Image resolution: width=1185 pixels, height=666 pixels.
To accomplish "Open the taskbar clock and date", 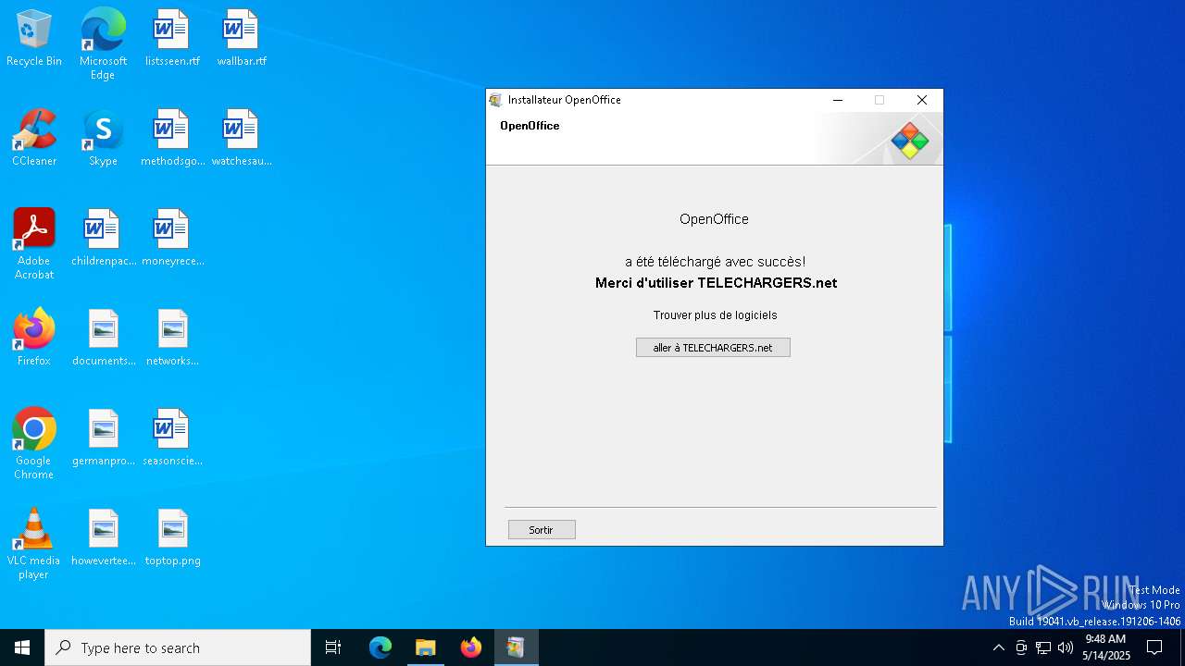I will point(1106,647).
